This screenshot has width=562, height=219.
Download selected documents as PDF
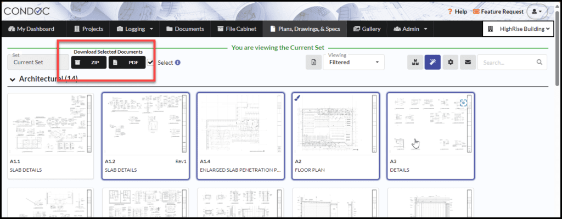point(127,63)
